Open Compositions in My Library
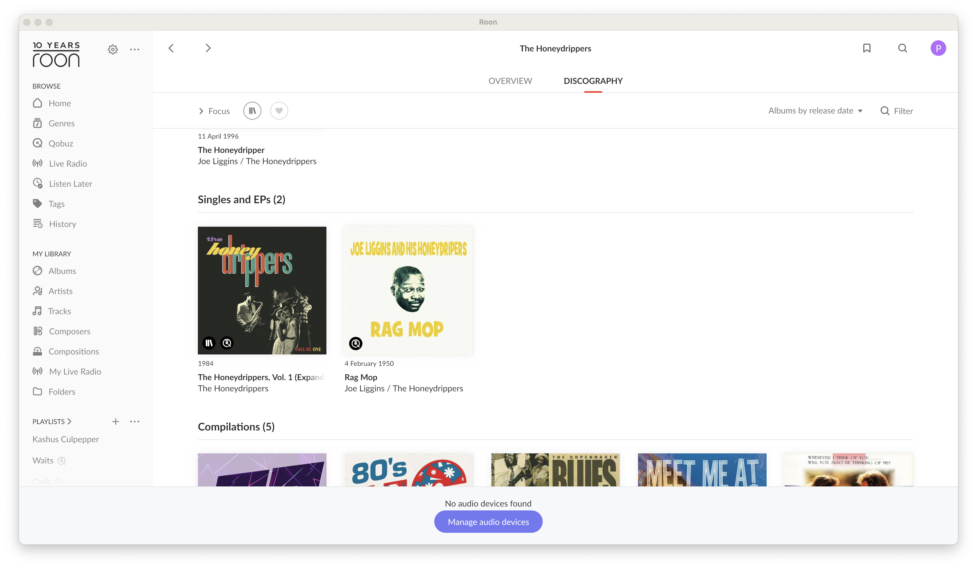 pyautogui.click(x=66, y=352)
